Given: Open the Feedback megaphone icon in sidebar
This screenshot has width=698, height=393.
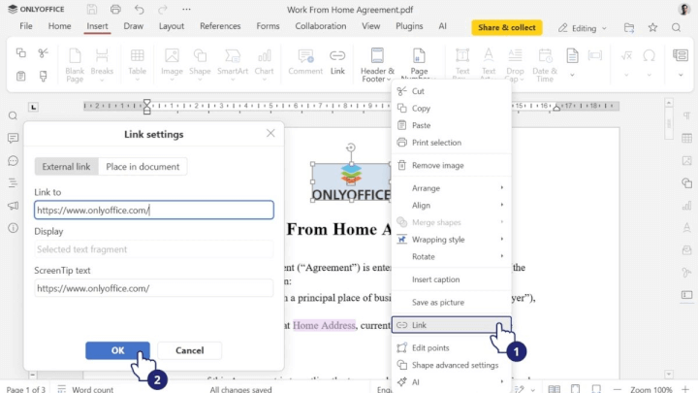Looking at the screenshot, I should pos(13,206).
